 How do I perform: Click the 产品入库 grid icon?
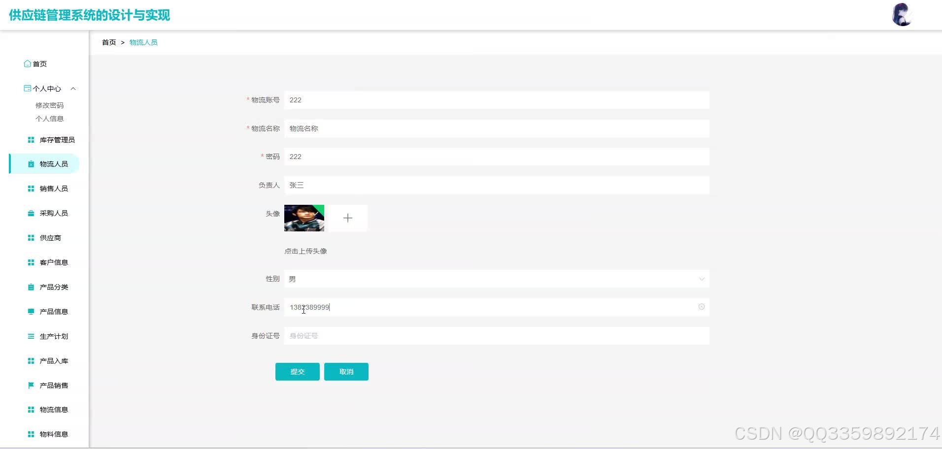[x=31, y=361]
